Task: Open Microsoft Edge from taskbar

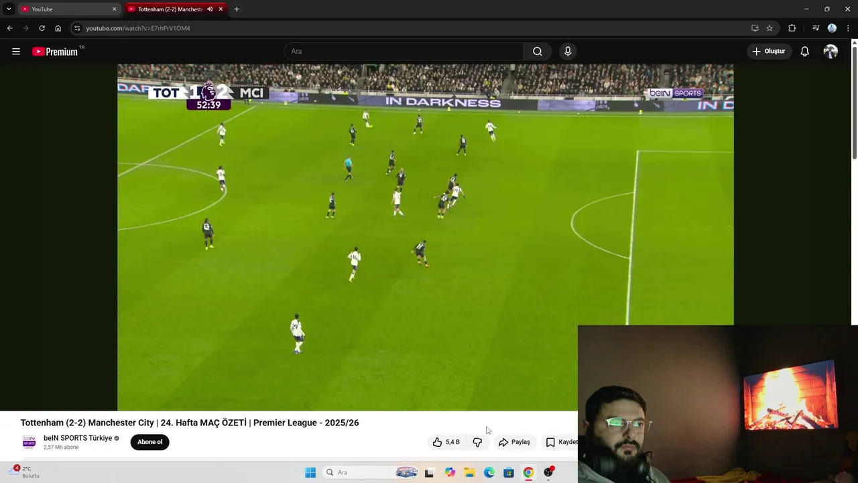Action: click(x=489, y=472)
